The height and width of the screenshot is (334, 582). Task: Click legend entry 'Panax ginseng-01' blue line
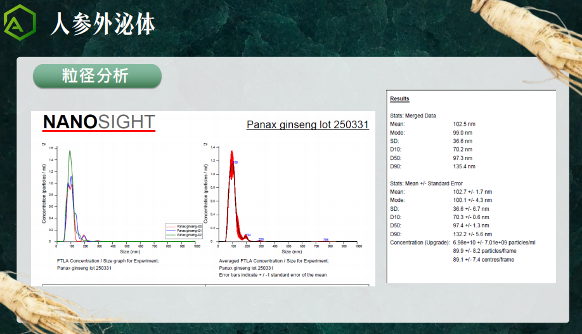coord(184,230)
